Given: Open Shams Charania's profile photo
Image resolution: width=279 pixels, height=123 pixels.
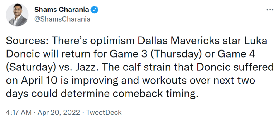Looking at the screenshot, I should pos(17,15).
